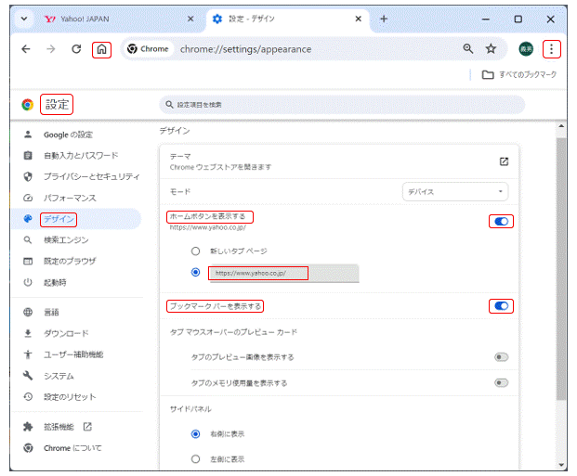Open プライバシーとセキュリティ in sidebar
This screenshot has width=577, height=476.
91,176
